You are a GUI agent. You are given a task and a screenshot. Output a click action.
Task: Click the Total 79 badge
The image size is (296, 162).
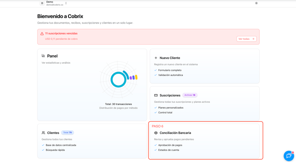point(68,132)
